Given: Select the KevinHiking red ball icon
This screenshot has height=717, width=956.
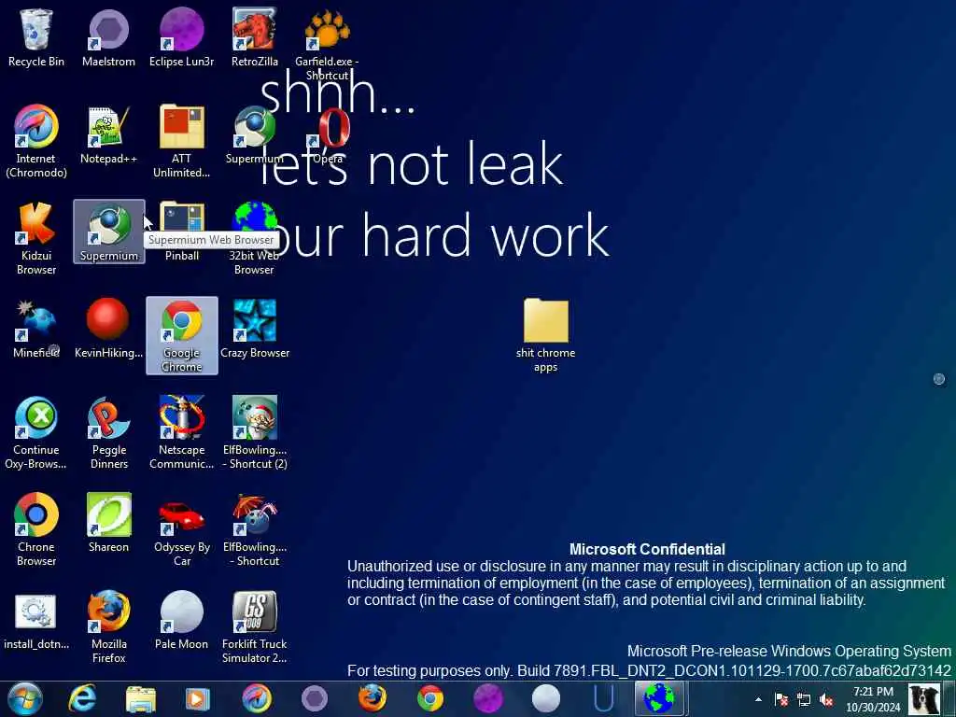Looking at the screenshot, I should [x=108, y=330].
